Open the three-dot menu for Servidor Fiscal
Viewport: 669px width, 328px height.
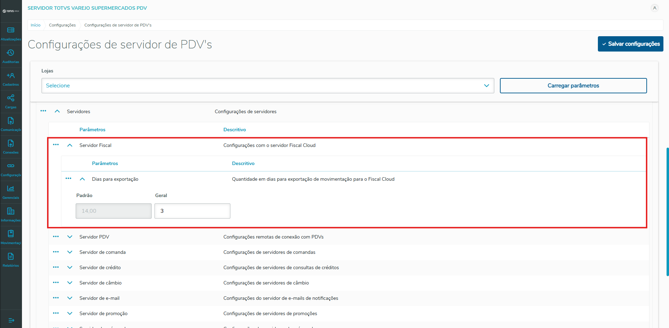[56, 145]
